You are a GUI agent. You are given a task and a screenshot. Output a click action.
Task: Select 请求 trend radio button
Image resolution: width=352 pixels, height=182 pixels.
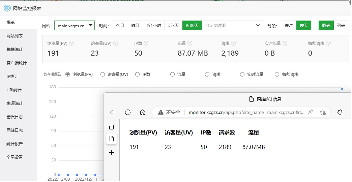coord(207,74)
